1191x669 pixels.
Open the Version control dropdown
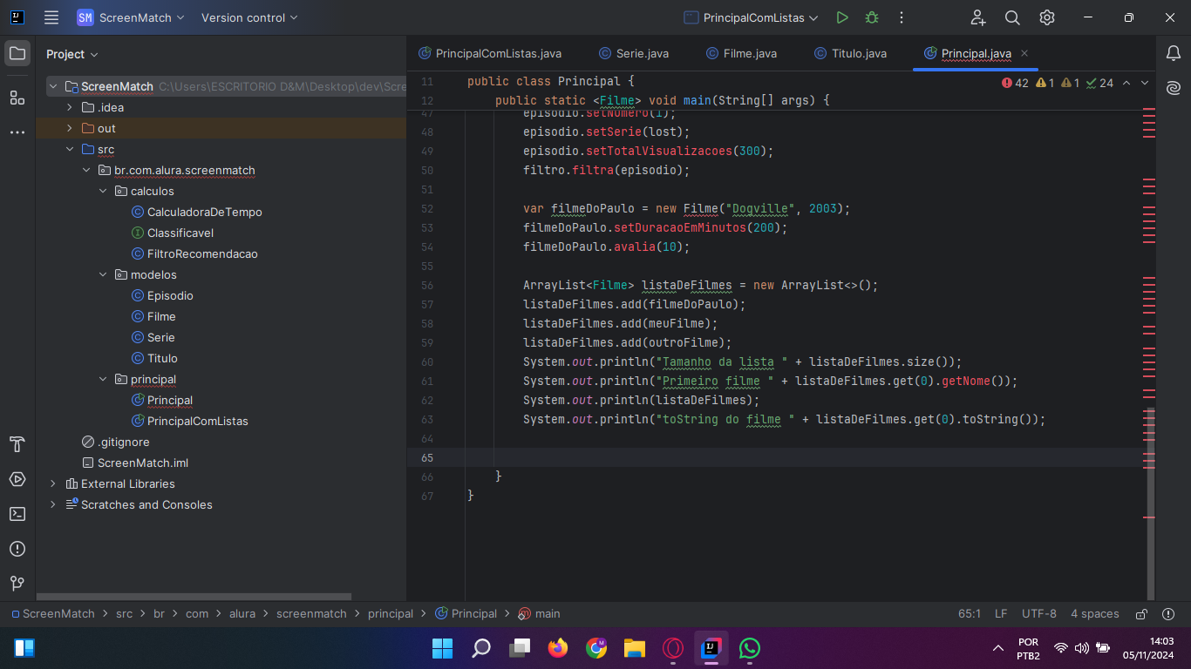tap(249, 17)
